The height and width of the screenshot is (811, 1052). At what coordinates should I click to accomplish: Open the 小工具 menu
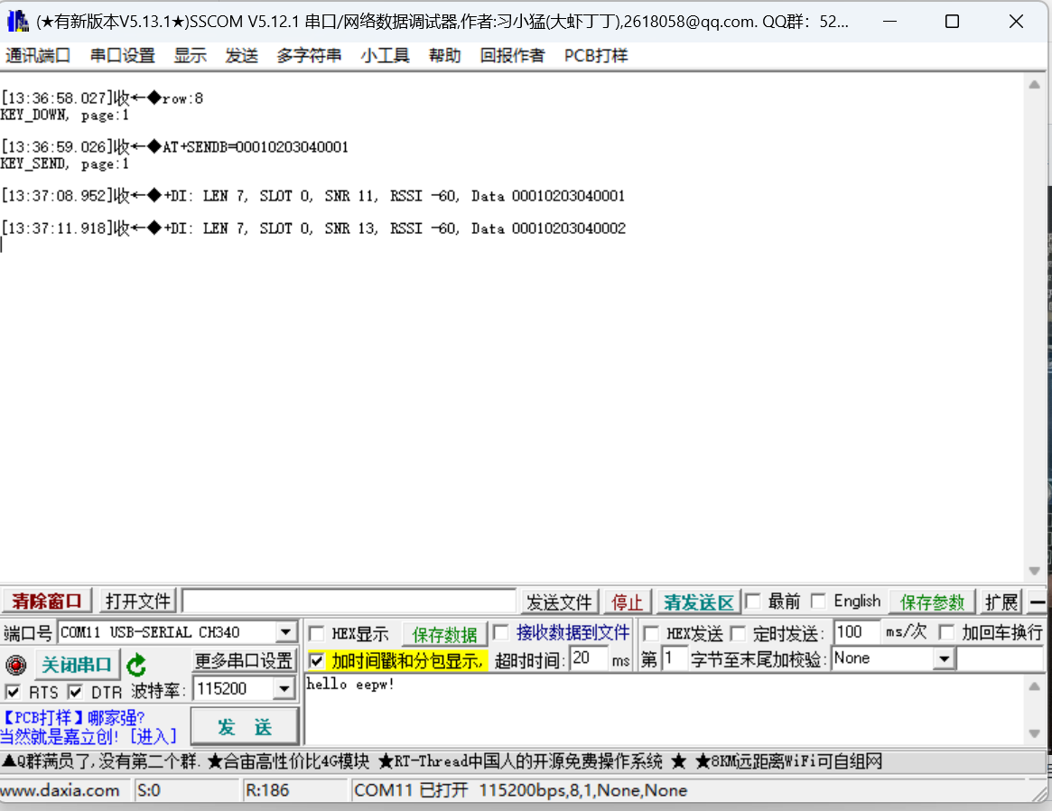click(385, 56)
